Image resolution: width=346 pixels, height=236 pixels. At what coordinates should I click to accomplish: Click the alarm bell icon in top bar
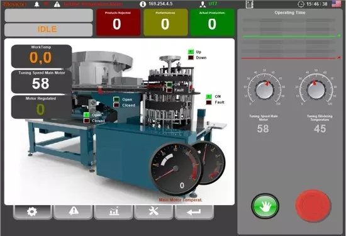(x=37, y=4)
